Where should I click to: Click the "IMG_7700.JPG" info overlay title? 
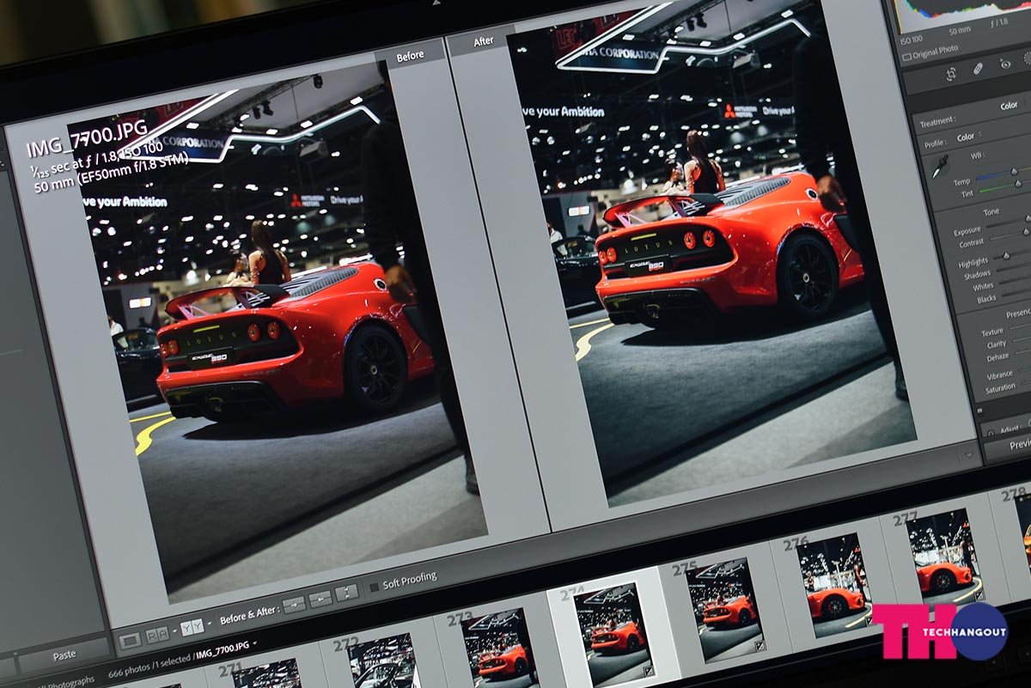[87, 137]
